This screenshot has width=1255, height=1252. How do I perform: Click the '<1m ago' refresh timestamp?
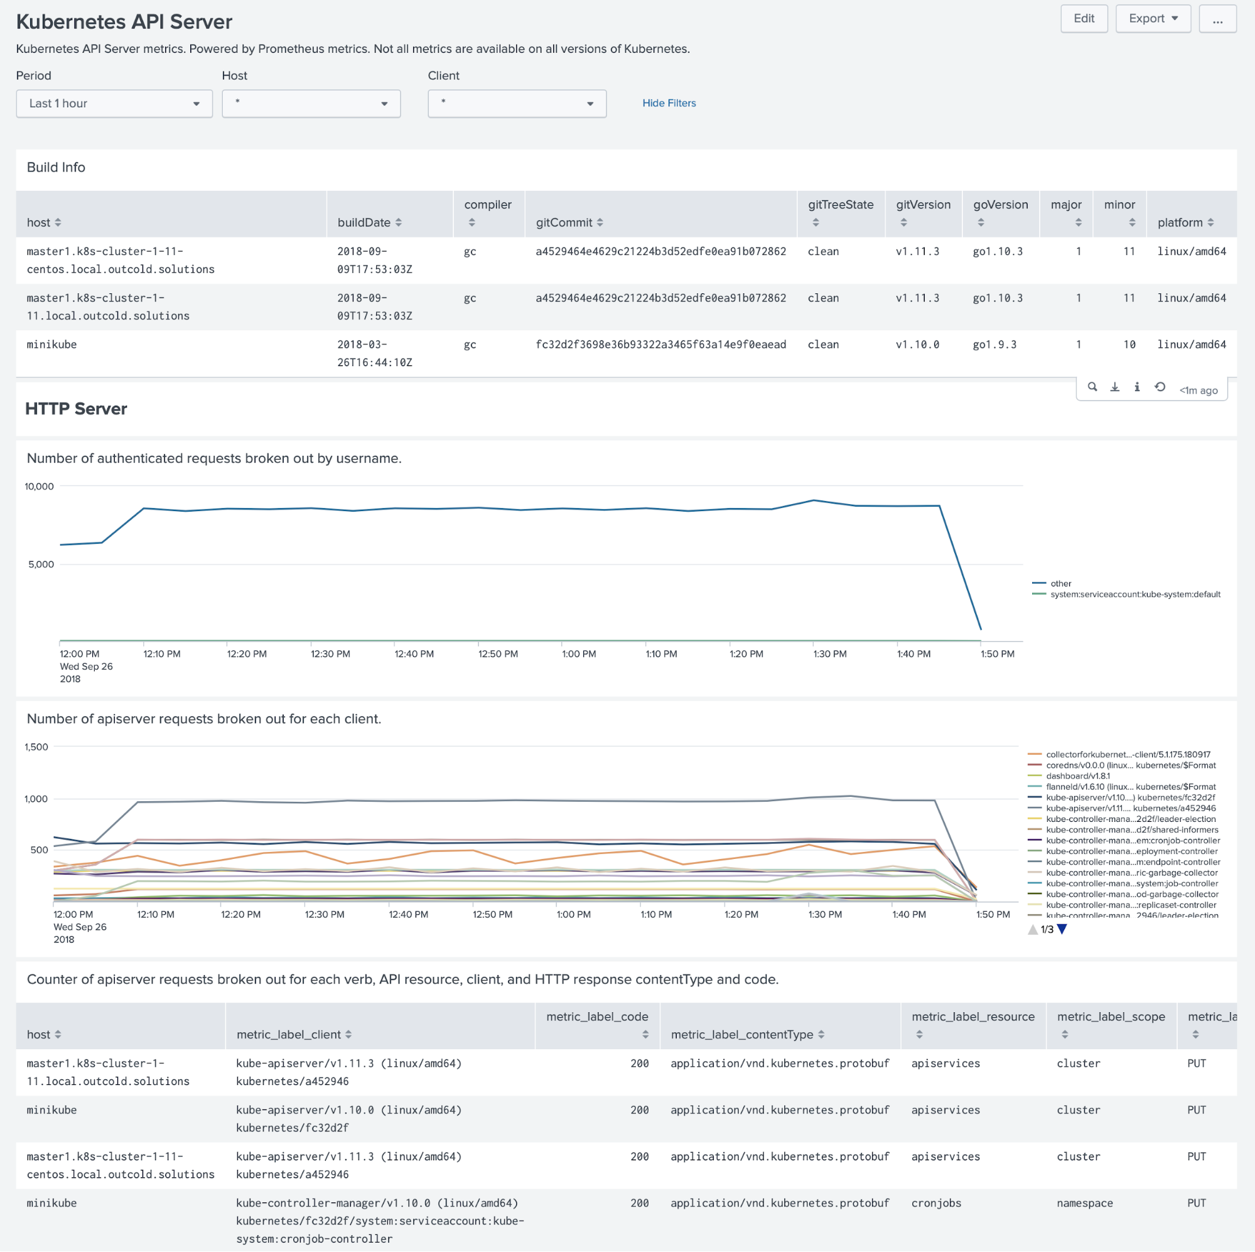point(1198,391)
